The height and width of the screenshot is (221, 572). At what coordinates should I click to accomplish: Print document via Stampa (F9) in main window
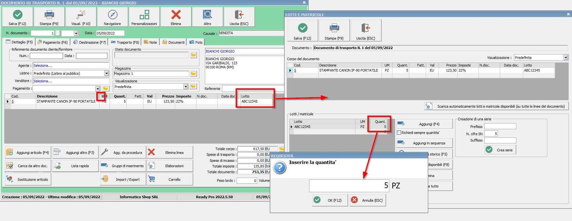click(49, 17)
